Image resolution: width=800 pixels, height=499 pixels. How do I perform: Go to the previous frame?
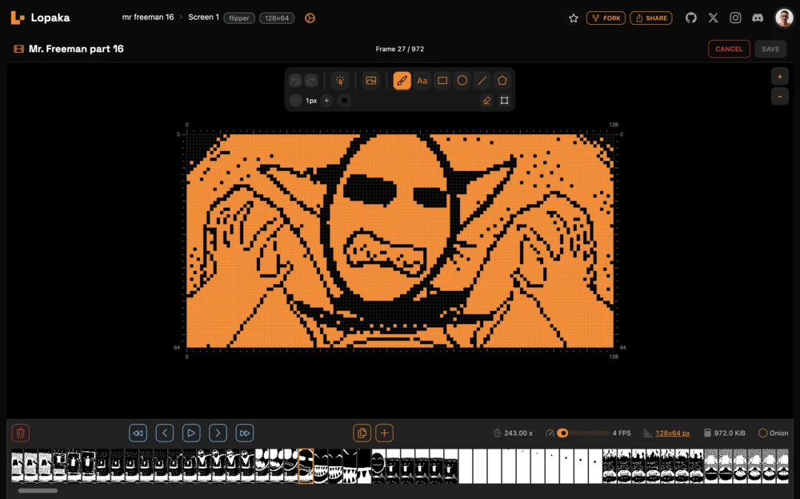165,433
